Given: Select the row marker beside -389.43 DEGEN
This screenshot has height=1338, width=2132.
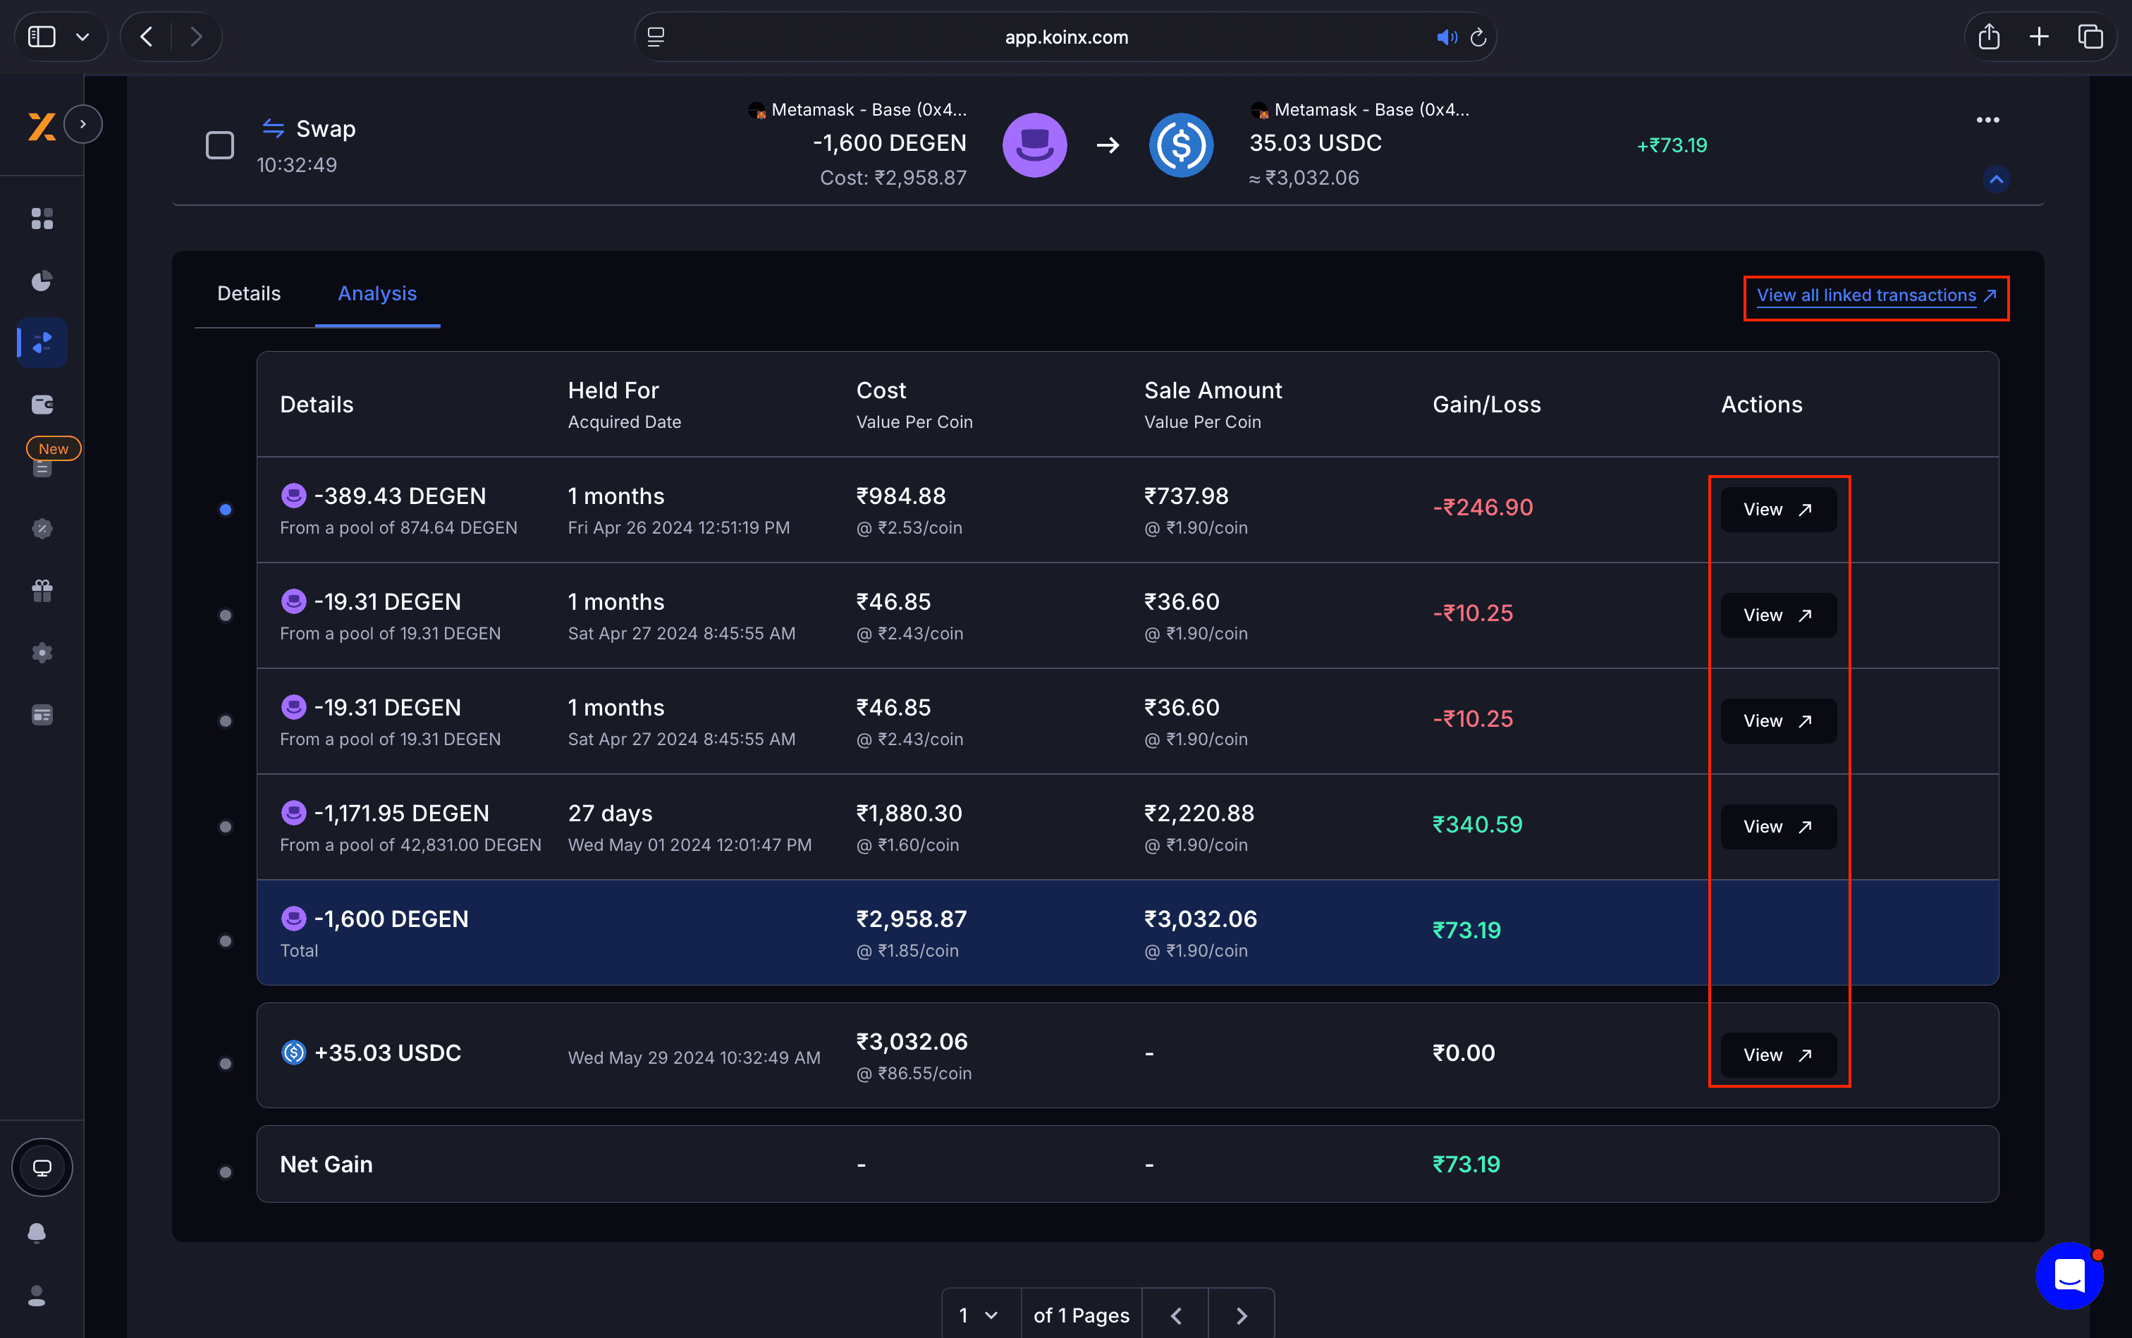Looking at the screenshot, I should [226, 509].
